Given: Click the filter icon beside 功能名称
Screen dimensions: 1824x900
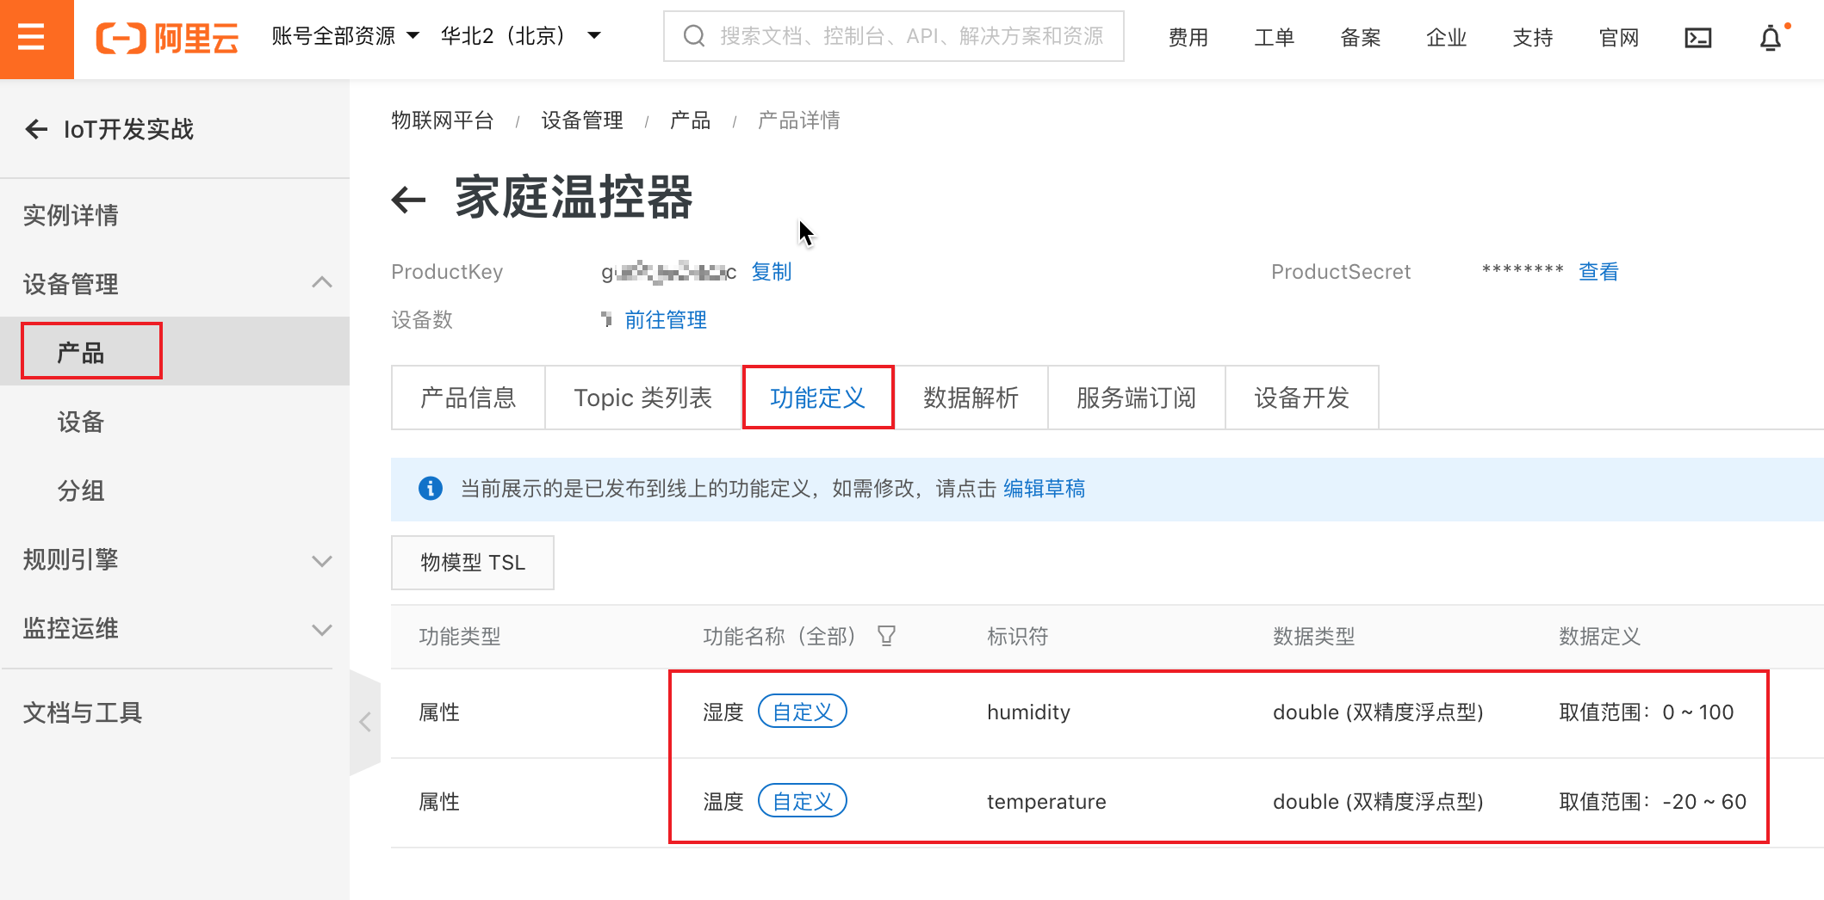Looking at the screenshot, I should tap(886, 636).
